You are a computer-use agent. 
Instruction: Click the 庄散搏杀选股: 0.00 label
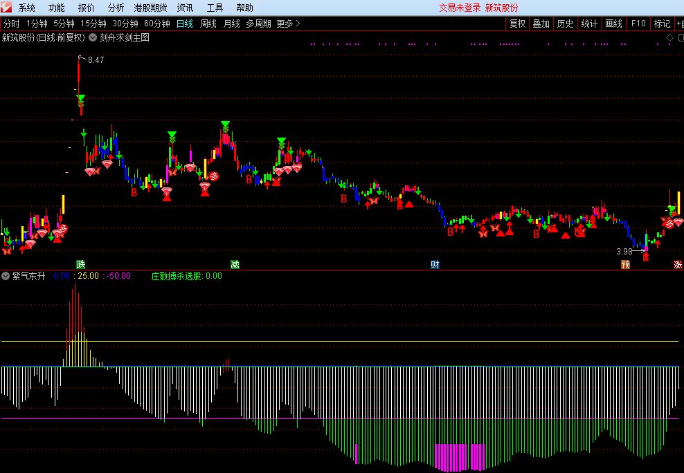point(187,276)
